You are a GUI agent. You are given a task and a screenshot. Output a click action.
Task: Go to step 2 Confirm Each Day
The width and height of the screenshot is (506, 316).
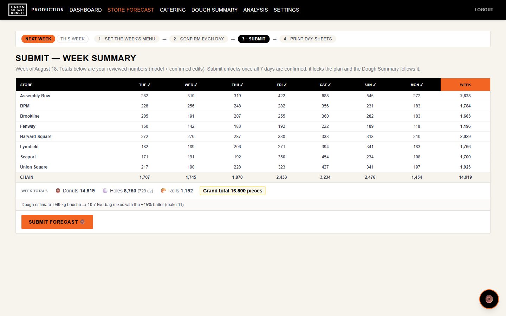pyautogui.click(x=199, y=39)
